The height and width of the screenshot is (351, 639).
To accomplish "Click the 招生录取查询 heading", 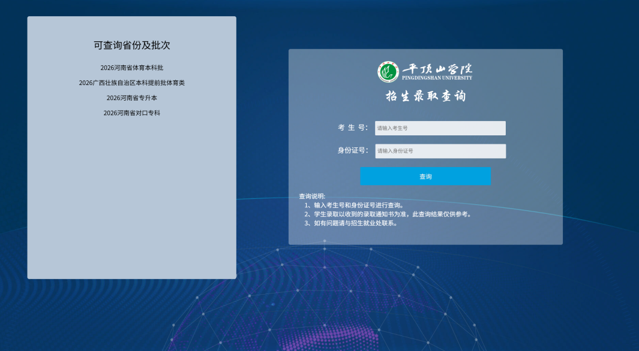I will [x=425, y=96].
